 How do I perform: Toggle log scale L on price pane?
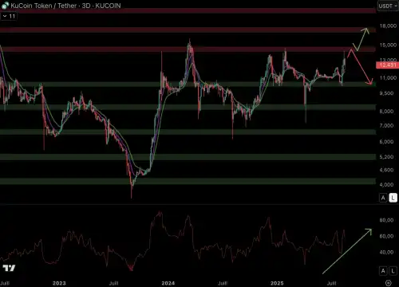tap(393, 198)
